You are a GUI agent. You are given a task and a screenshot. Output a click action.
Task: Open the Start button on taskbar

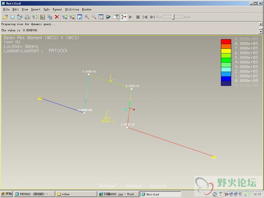(7, 194)
